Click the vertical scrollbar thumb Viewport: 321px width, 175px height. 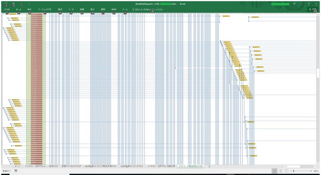(x=318, y=73)
